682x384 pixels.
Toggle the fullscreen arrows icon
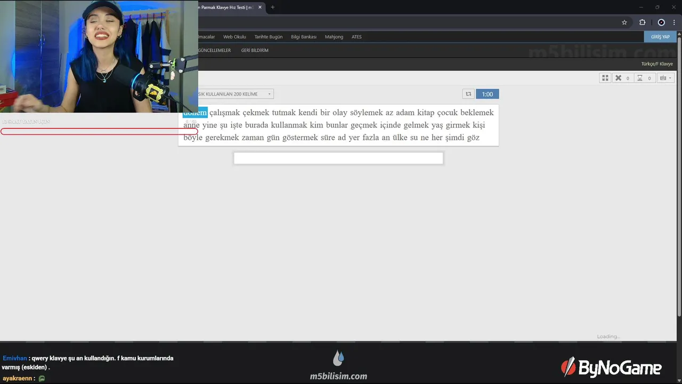click(x=605, y=78)
